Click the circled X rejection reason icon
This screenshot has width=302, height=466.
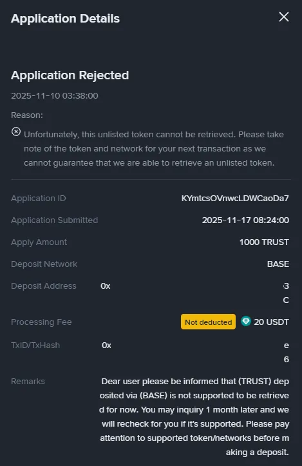pos(16,131)
